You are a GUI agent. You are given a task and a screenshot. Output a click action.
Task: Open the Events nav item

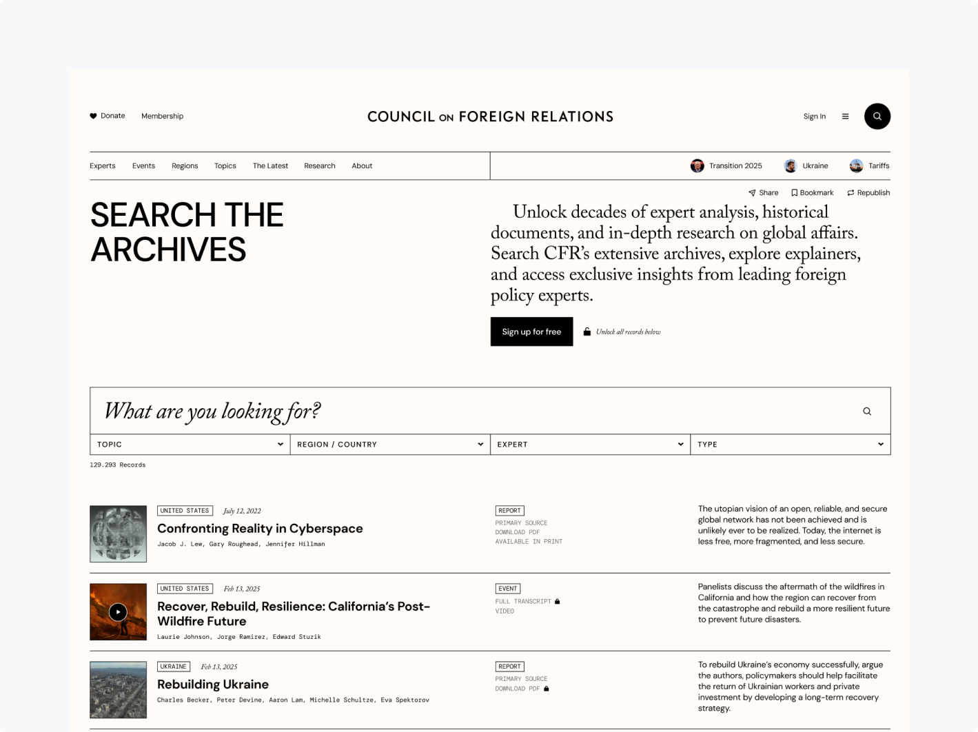pyautogui.click(x=143, y=165)
